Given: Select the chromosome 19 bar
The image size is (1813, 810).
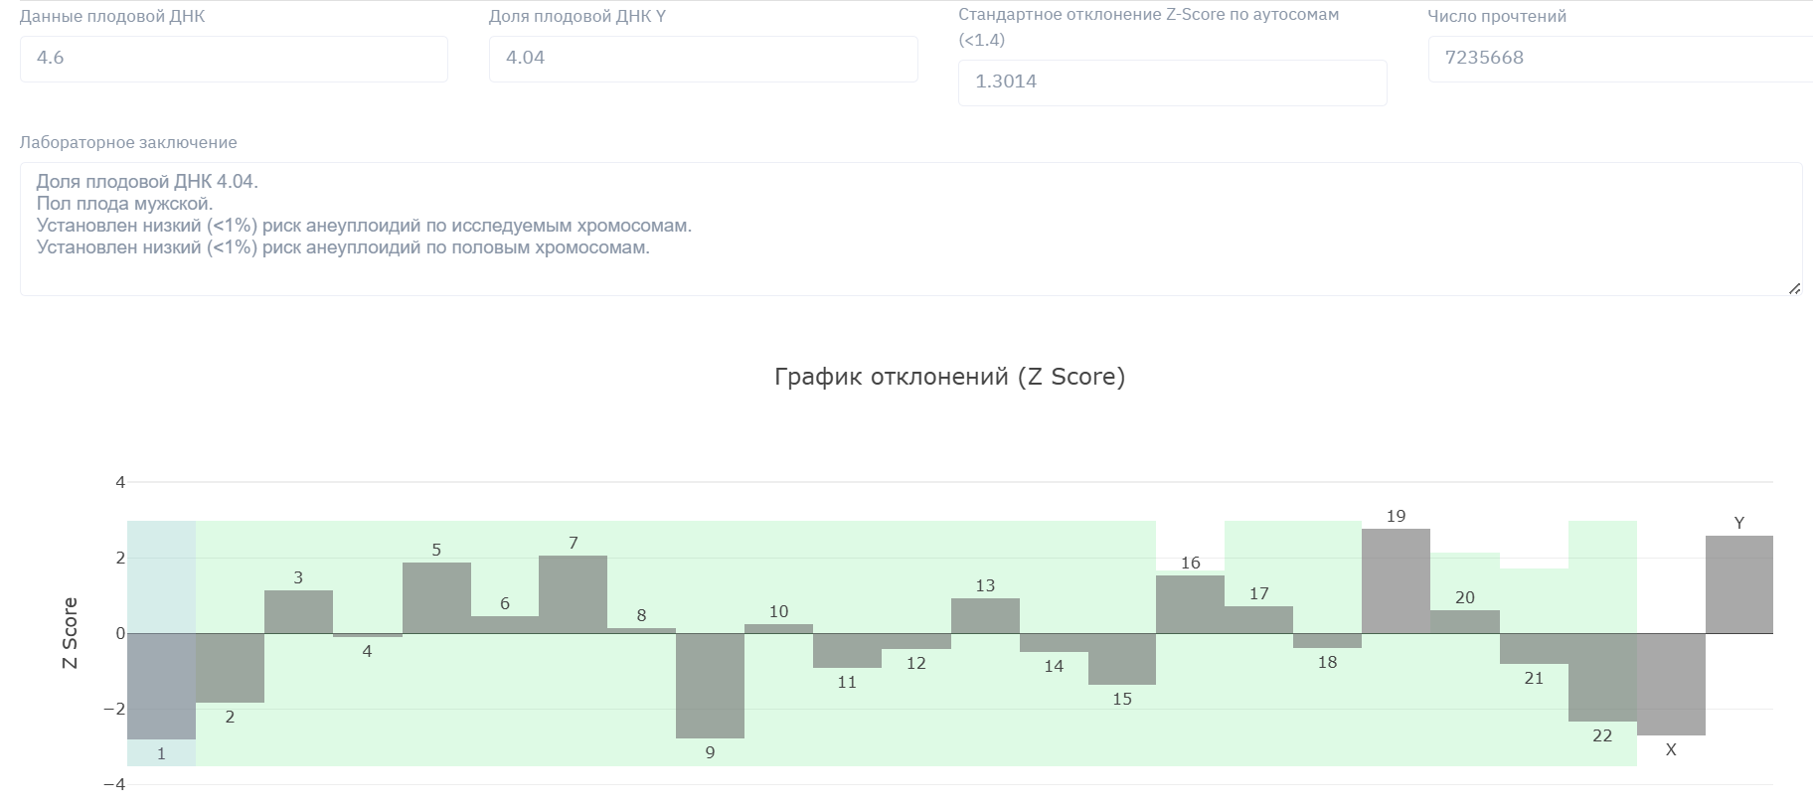Looking at the screenshot, I should click(1396, 581).
